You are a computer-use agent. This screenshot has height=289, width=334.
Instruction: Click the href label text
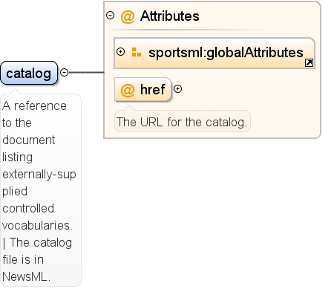pyautogui.click(x=153, y=89)
